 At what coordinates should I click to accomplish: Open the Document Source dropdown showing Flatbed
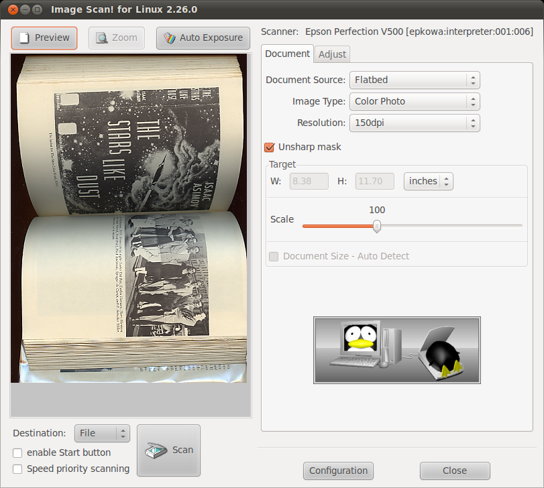click(415, 80)
